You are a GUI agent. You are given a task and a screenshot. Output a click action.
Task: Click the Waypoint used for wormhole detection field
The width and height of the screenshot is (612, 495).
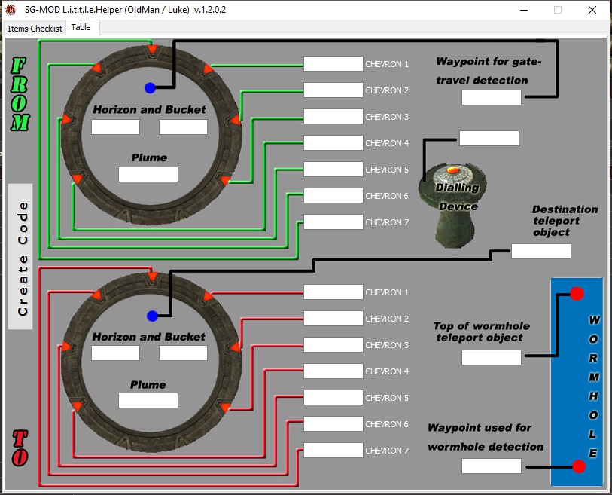[492, 466]
